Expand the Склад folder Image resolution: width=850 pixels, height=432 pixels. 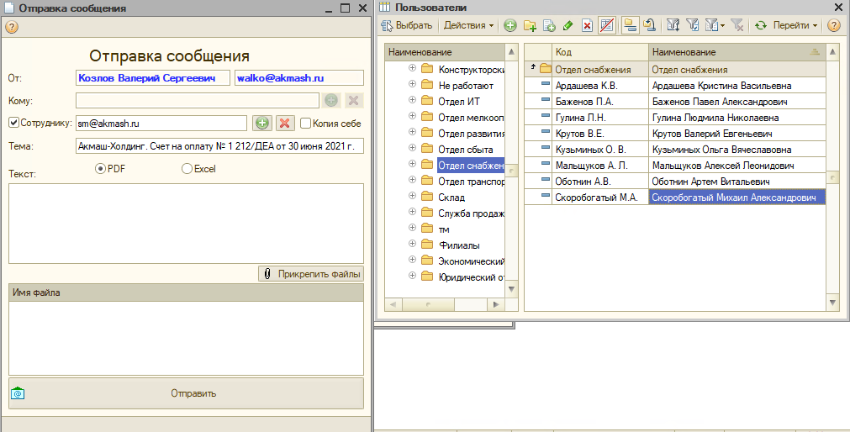click(412, 195)
